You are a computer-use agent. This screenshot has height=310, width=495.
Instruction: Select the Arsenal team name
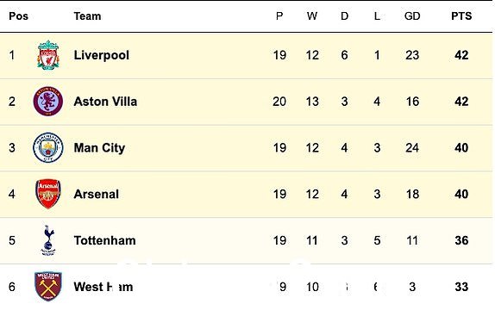point(97,195)
